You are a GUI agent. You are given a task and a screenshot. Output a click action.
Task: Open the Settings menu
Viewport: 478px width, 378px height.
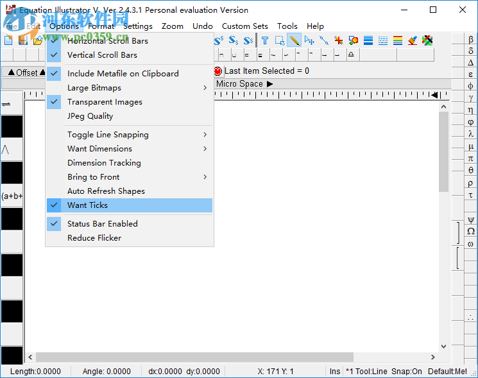tap(138, 26)
